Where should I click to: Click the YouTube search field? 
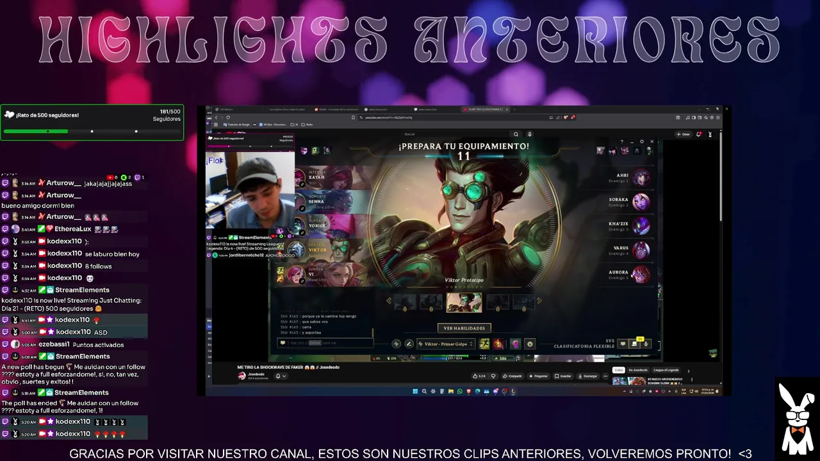pyautogui.click(x=455, y=134)
